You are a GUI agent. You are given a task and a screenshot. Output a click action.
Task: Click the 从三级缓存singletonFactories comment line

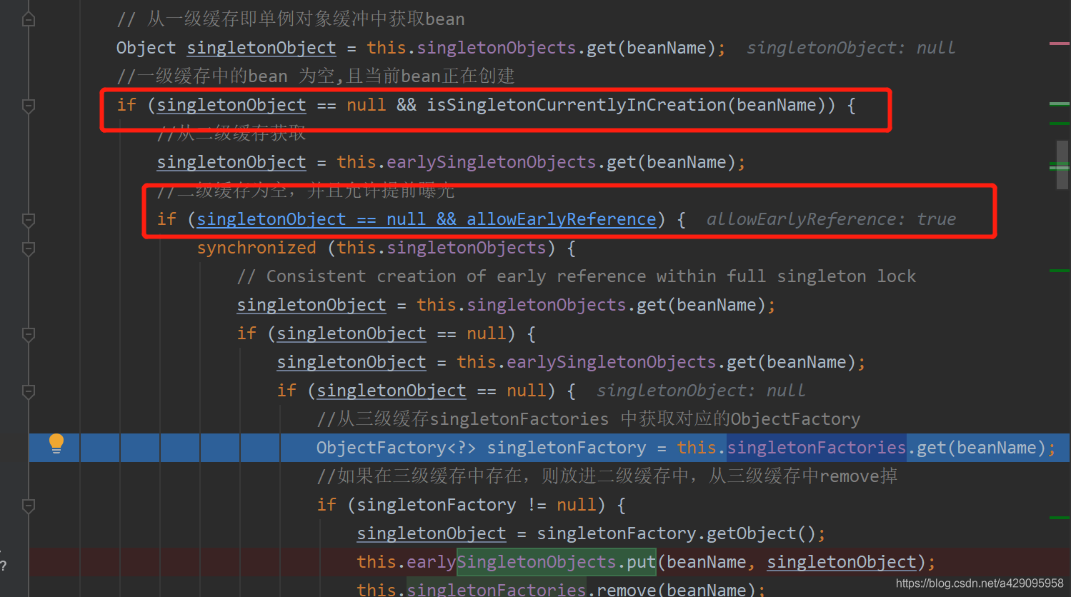click(x=589, y=419)
